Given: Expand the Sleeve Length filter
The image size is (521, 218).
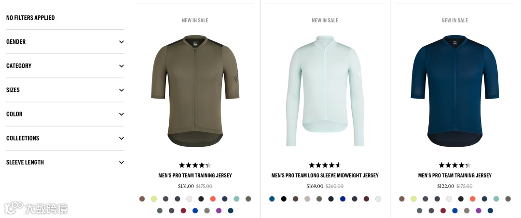Looking at the screenshot, I should [x=65, y=162].
